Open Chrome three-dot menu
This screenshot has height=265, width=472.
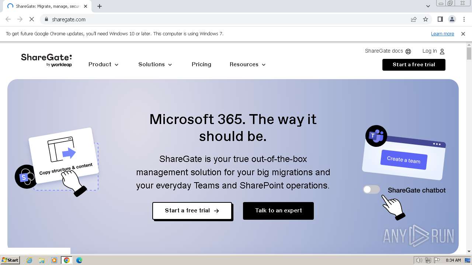464,20
